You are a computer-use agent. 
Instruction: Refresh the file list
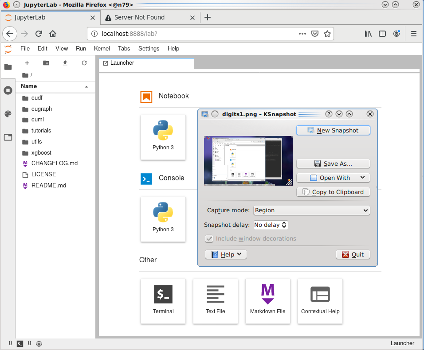[x=84, y=63]
